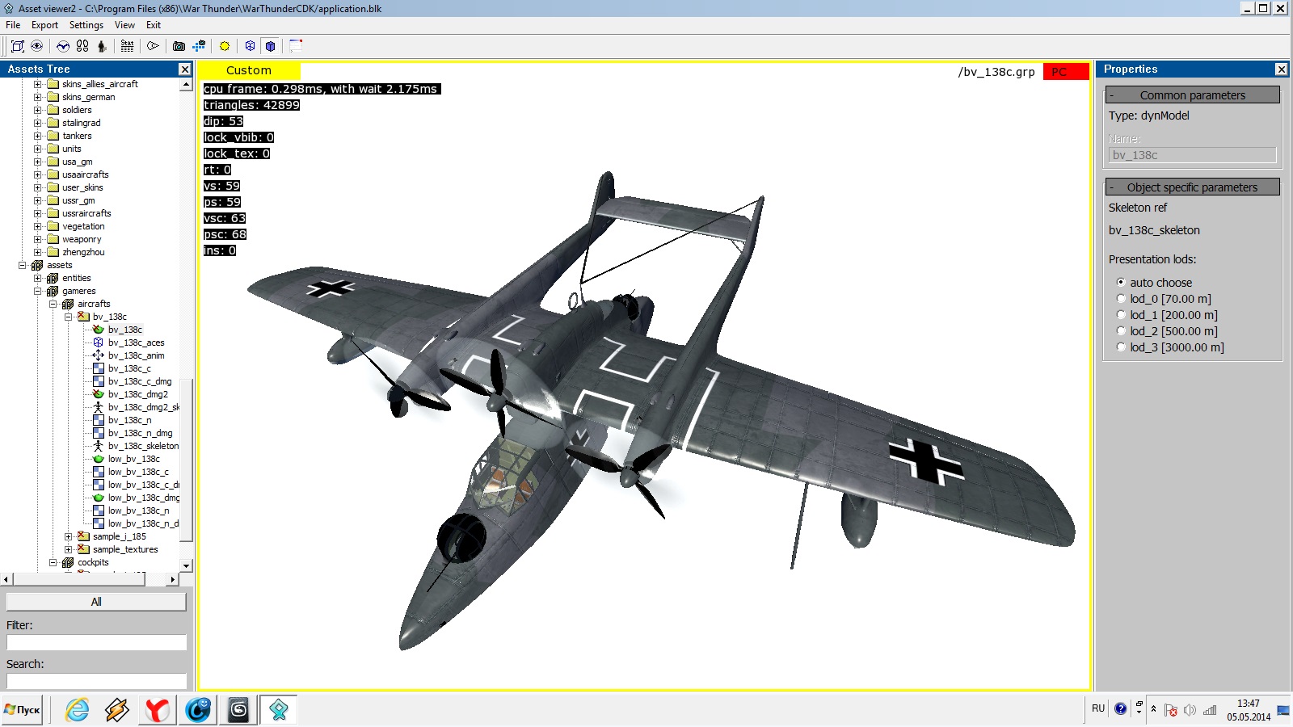This screenshot has width=1293, height=727.
Task: Click the Name field showing bv_138c
Action: [1192, 155]
